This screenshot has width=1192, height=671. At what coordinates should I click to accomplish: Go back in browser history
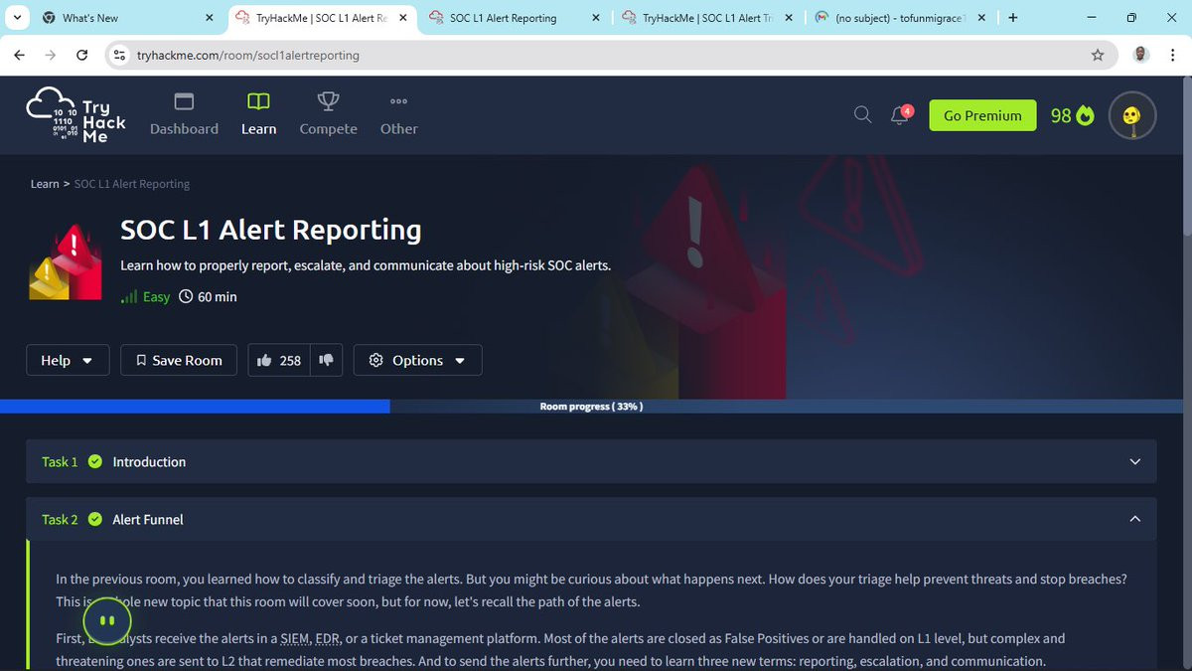[x=20, y=56]
